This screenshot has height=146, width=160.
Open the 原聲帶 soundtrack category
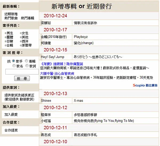pos(26,45)
